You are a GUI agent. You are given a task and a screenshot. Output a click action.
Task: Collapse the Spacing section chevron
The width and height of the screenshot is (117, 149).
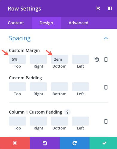click(106, 38)
